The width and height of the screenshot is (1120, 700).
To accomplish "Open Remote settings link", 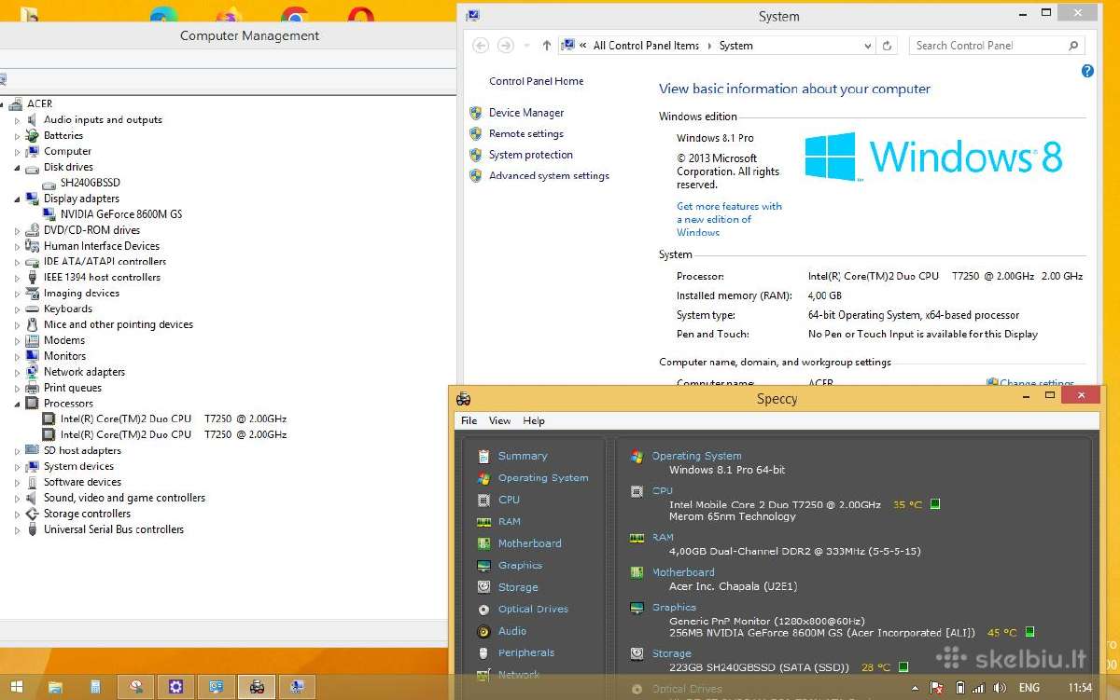I will 526,133.
